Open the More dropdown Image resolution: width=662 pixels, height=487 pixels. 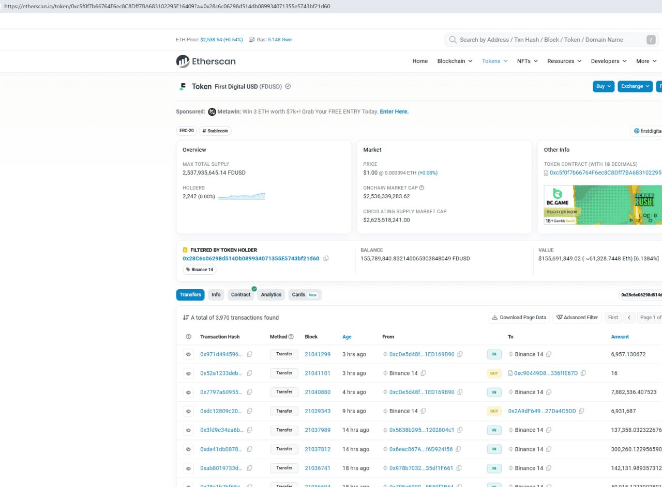[x=646, y=61]
